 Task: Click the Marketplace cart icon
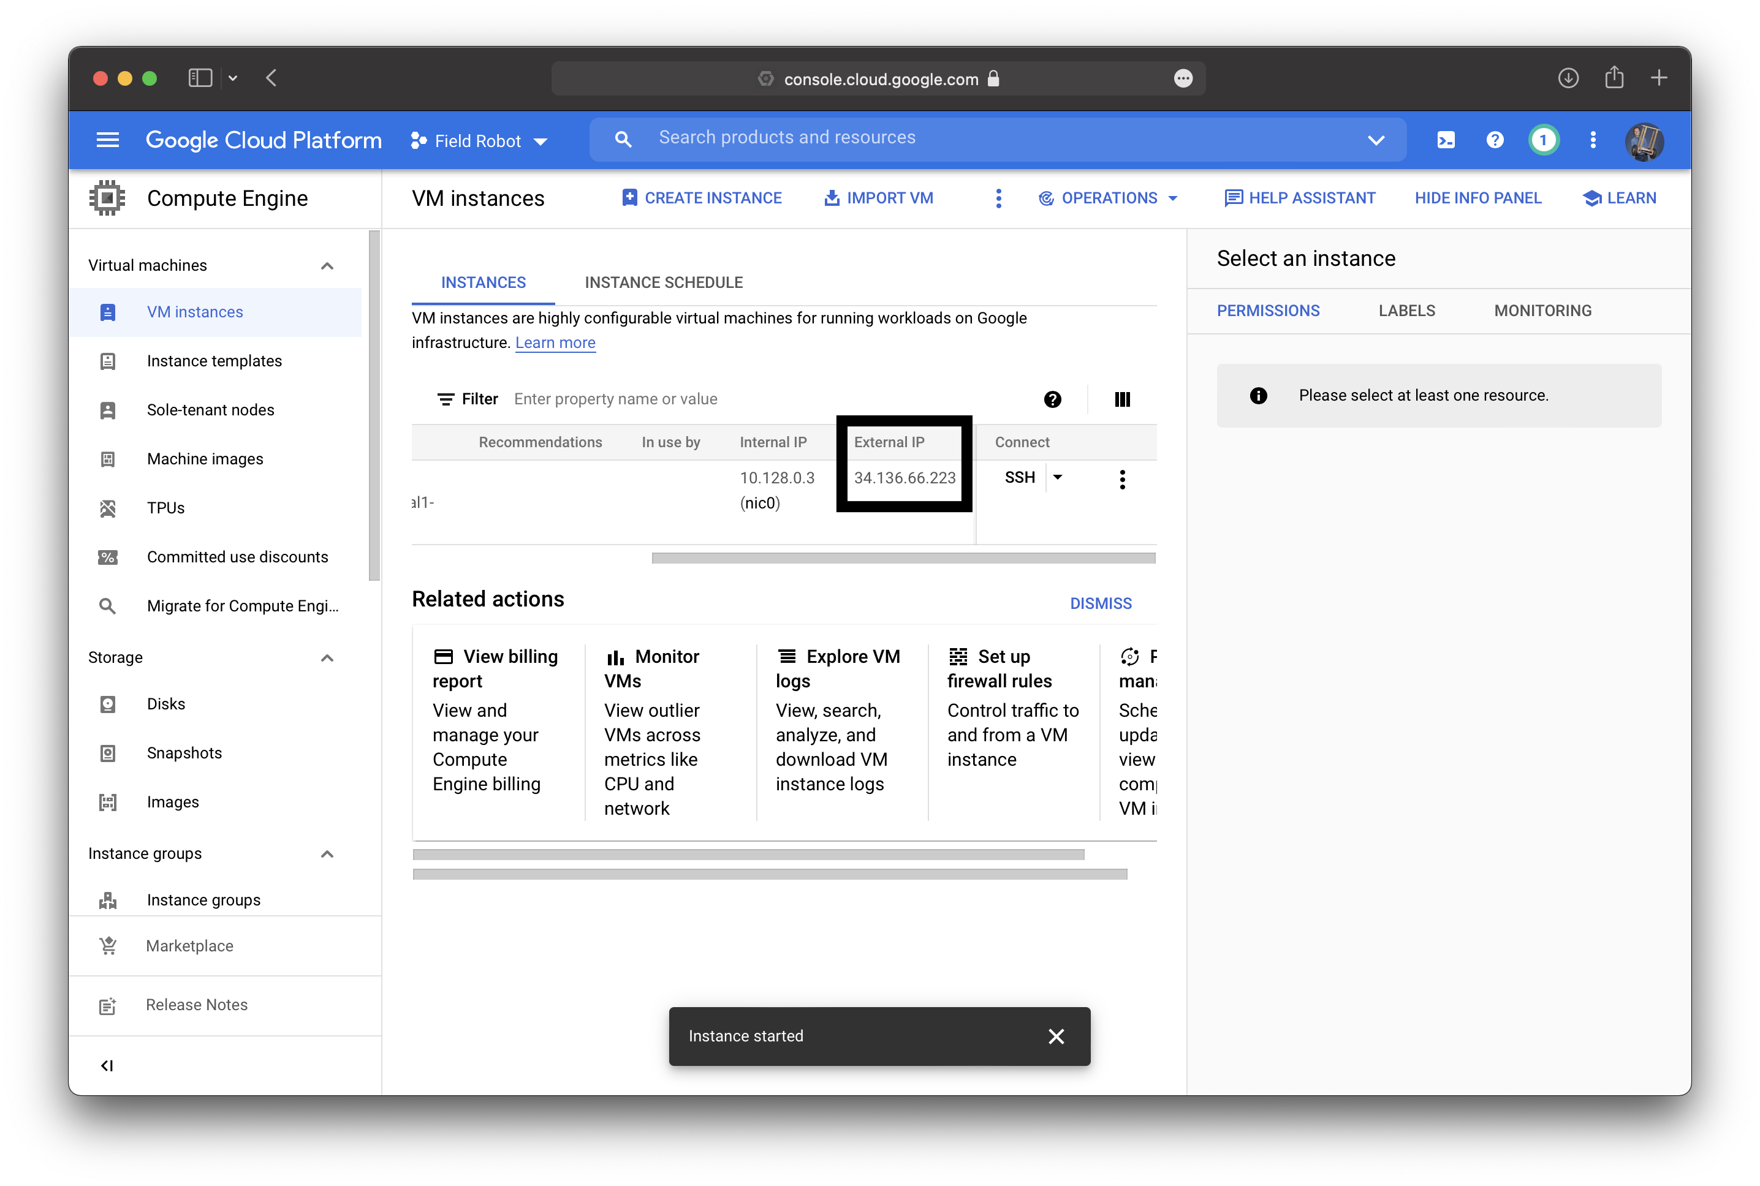click(x=108, y=946)
